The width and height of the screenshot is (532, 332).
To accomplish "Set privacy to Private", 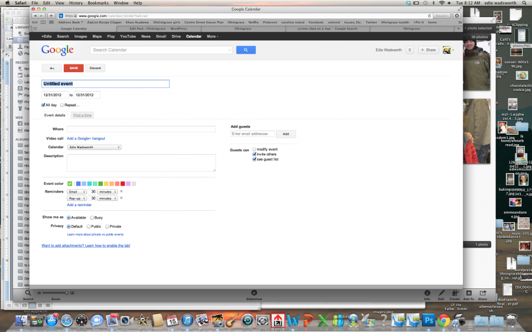I will point(107,226).
